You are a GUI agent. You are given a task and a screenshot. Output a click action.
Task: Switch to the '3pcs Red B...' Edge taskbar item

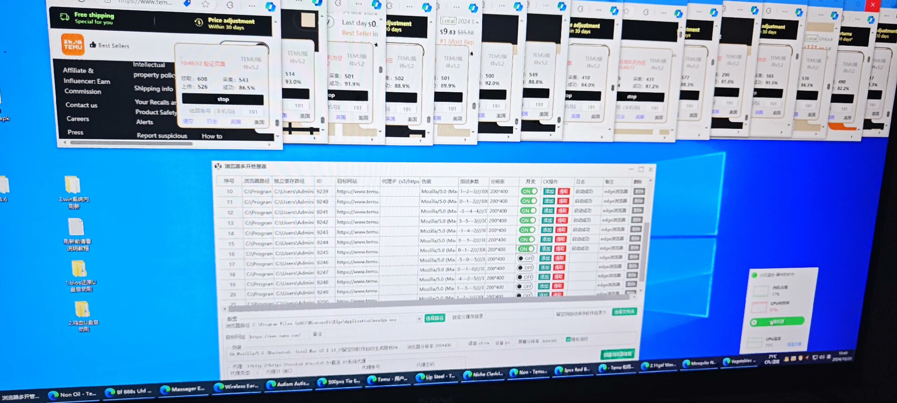pos(573,370)
